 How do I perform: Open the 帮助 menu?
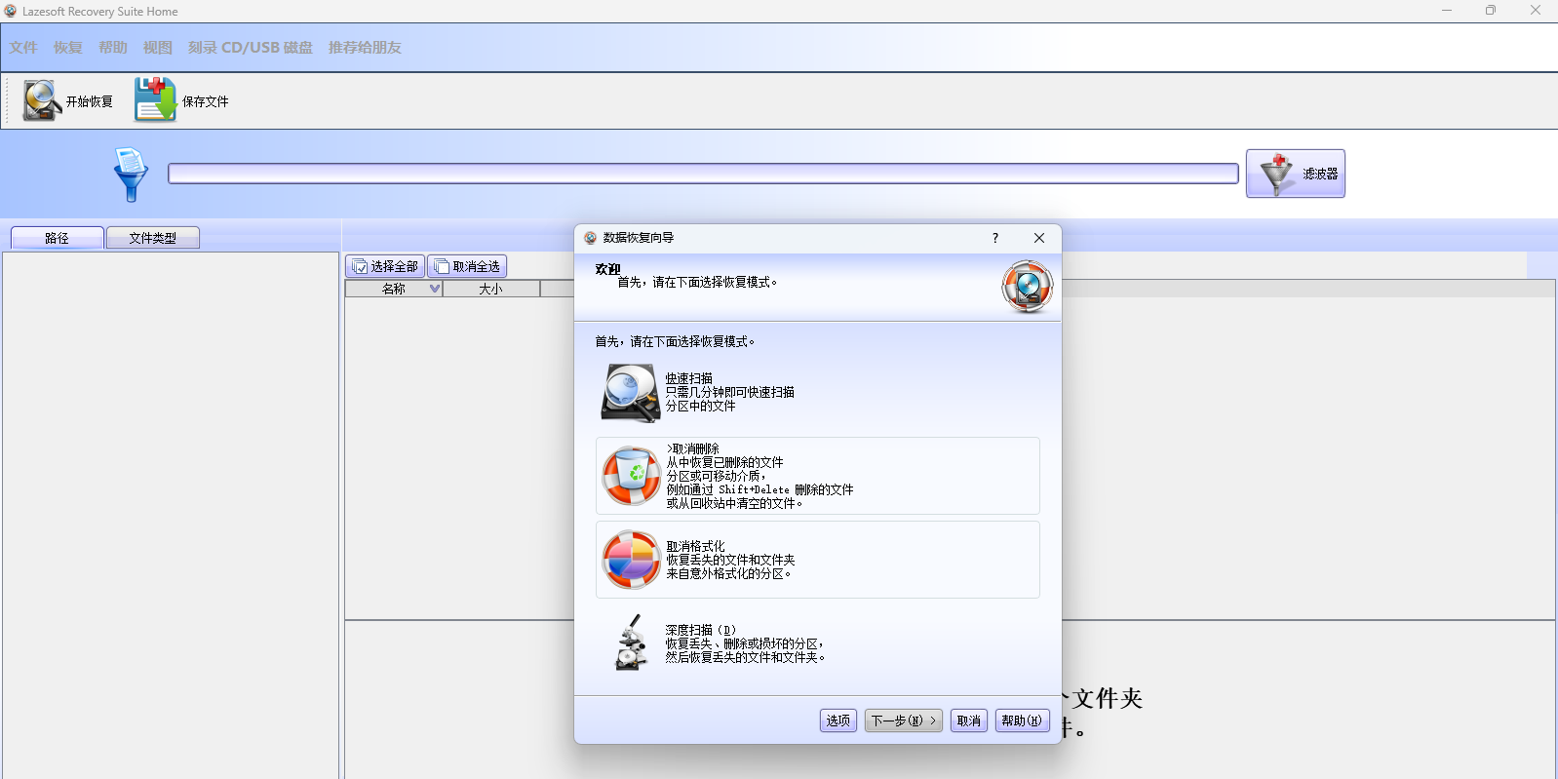(x=113, y=47)
